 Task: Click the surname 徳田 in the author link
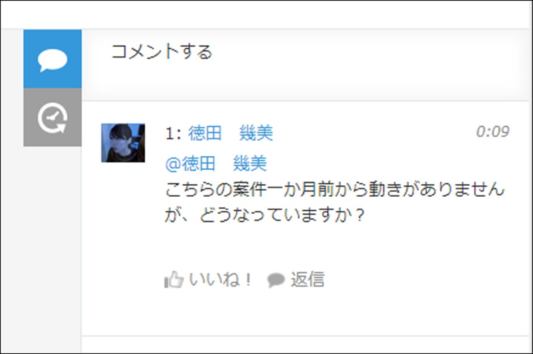(x=205, y=133)
